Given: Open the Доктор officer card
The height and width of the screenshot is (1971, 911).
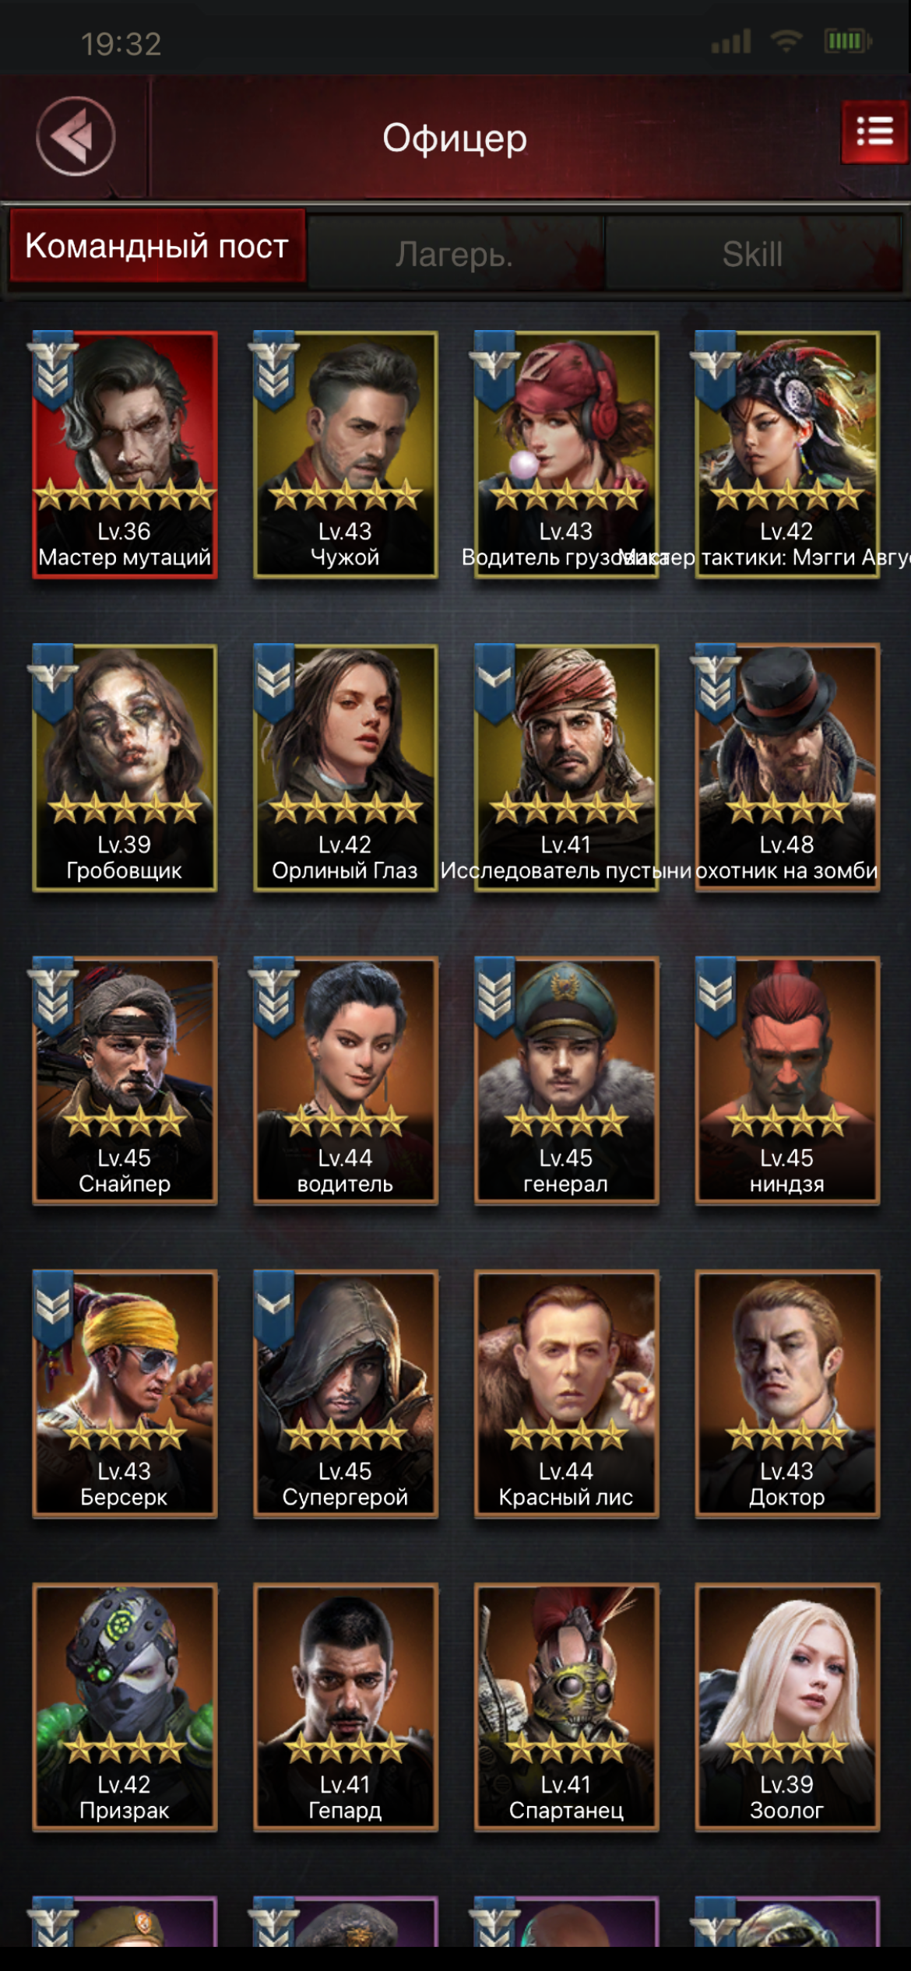Looking at the screenshot, I should click(x=787, y=1394).
